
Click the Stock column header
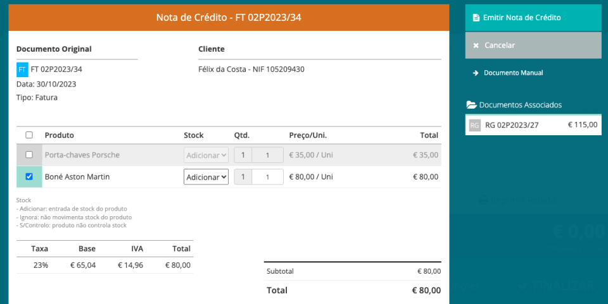tap(194, 135)
